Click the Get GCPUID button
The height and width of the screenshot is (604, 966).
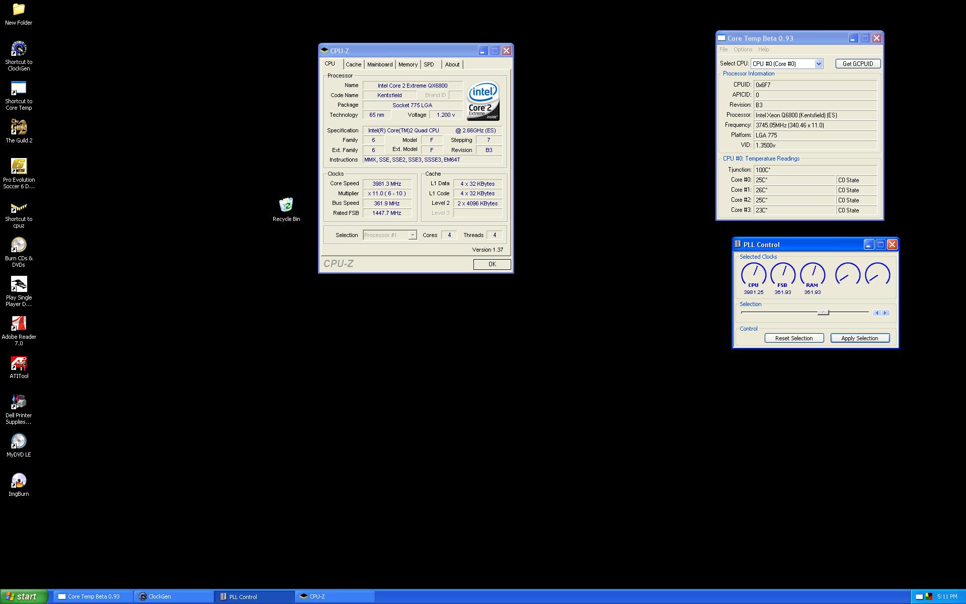(x=858, y=63)
